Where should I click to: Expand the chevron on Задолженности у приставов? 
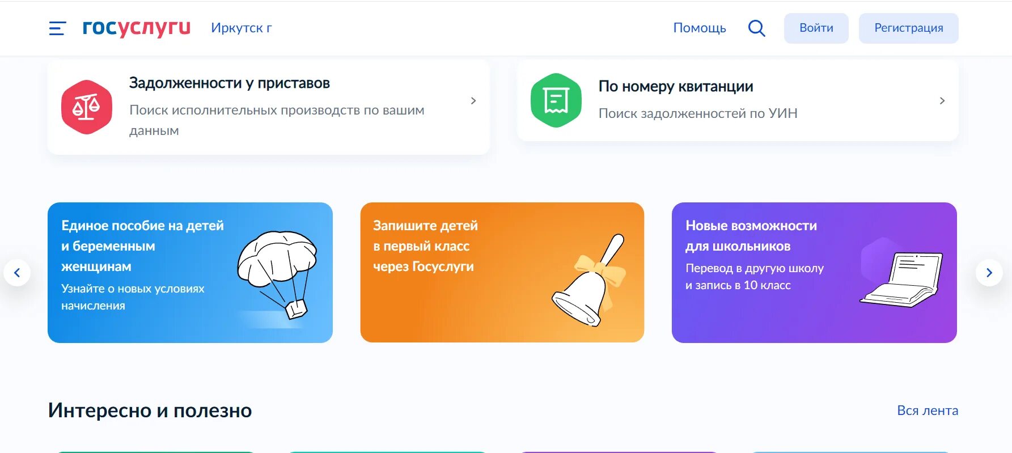pos(473,101)
